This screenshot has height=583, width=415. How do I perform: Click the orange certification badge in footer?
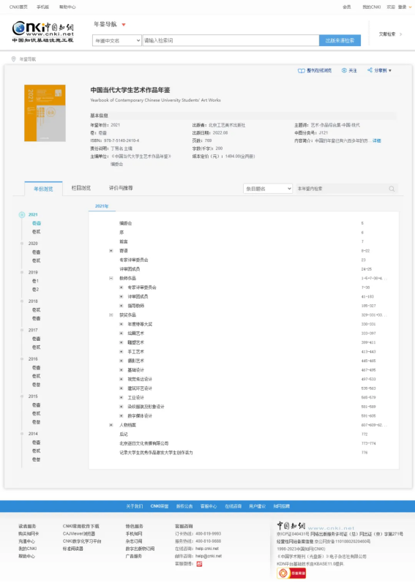tap(291, 573)
